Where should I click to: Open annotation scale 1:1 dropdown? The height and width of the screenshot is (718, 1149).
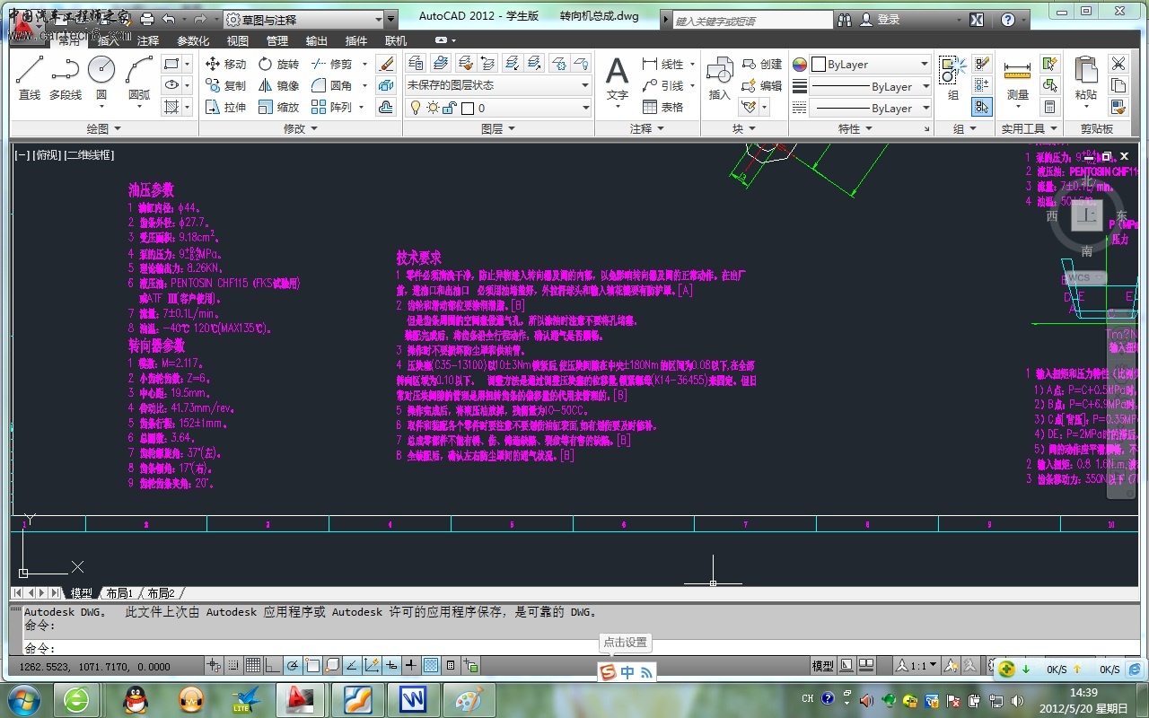point(917,666)
